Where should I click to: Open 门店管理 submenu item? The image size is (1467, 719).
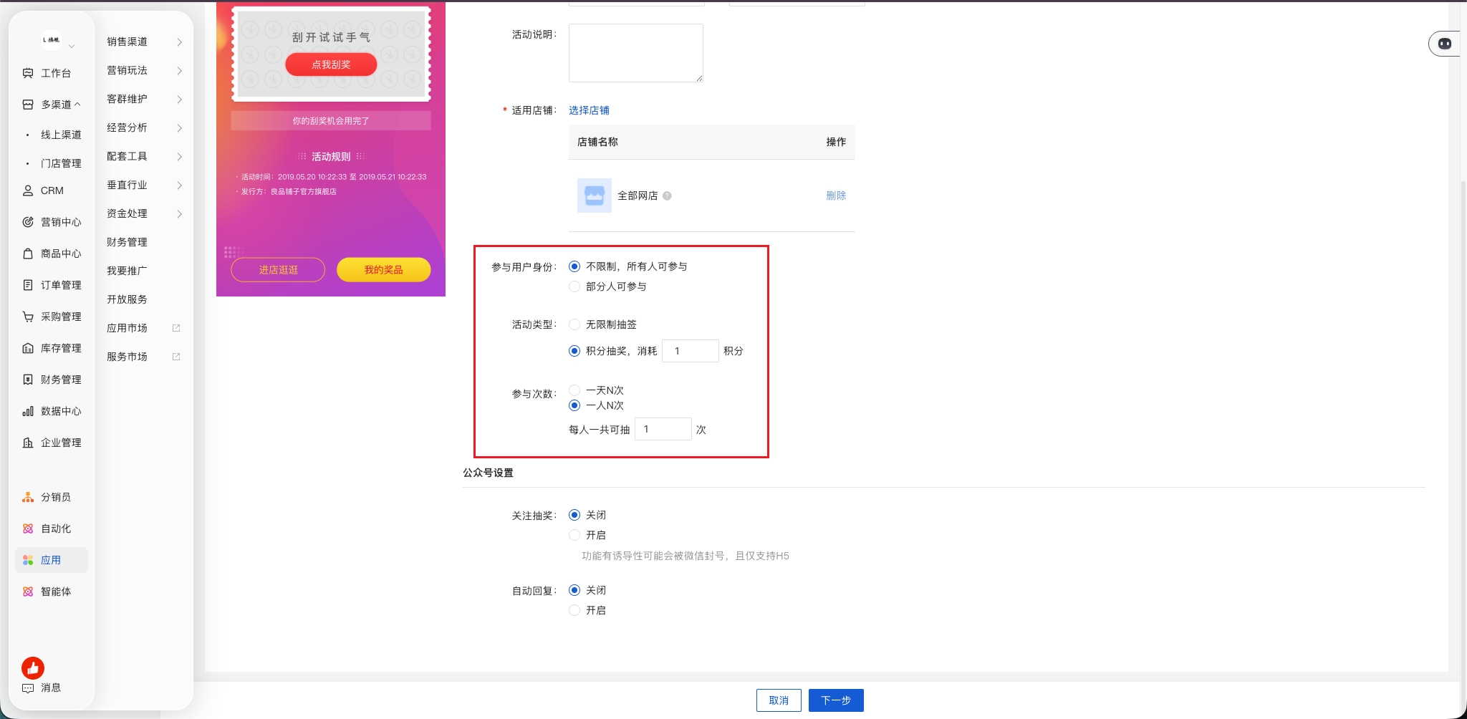coord(61,163)
